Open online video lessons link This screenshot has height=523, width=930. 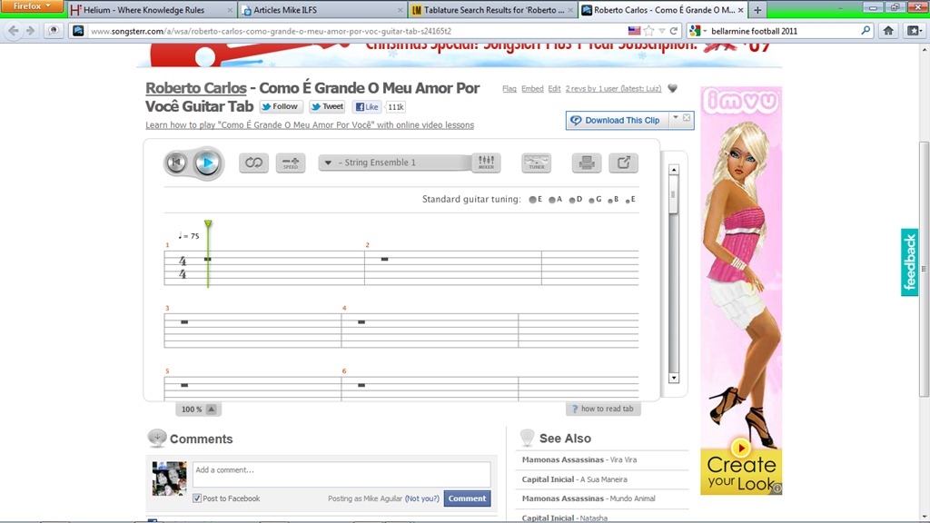[310, 125]
